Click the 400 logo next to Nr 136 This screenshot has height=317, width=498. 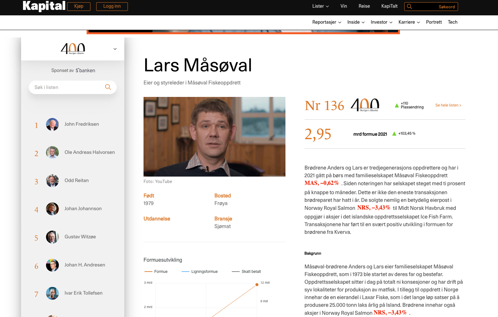click(x=365, y=105)
